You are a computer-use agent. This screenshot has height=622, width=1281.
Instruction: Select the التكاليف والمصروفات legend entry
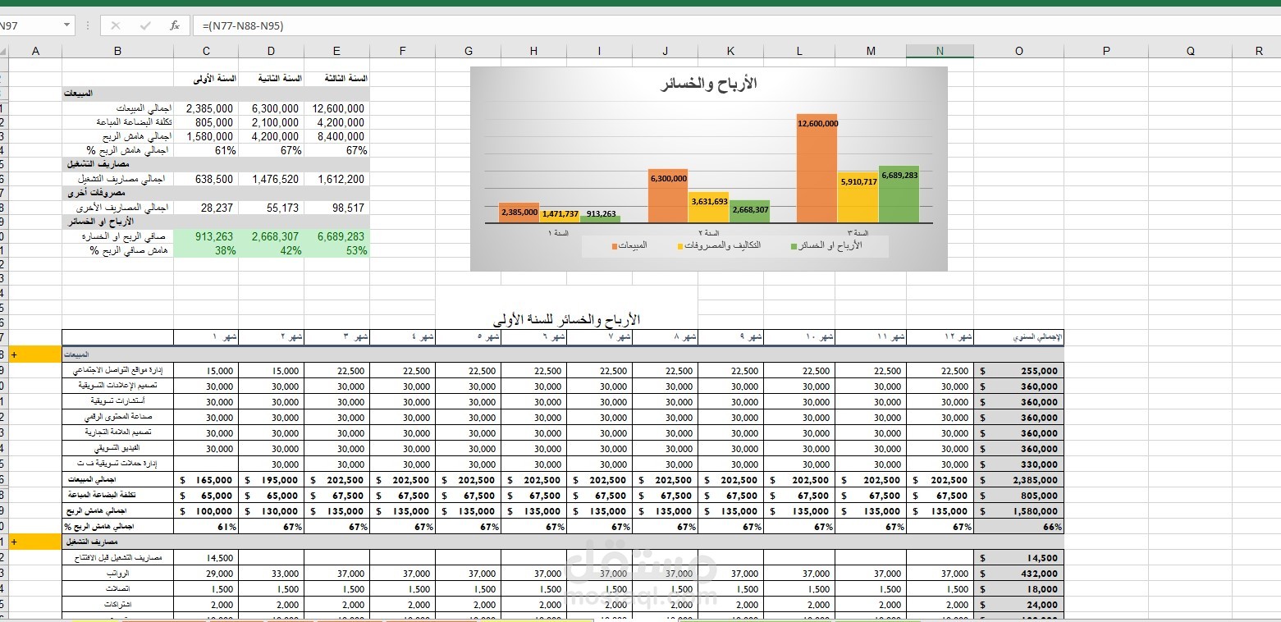pyautogui.click(x=718, y=245)
